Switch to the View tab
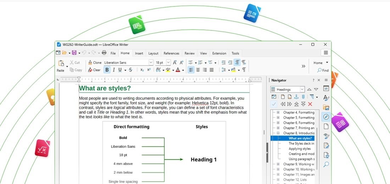Image resolution: width=390 pixels, height=184 pixels. point(204,53)
